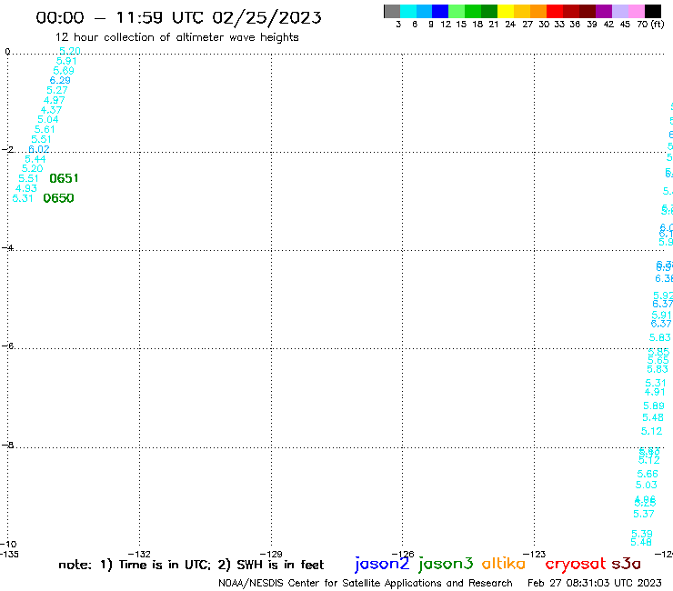The width and height of the screenshot is (673, 591).
Task: Pick the purple swatch in the legend bar
Action: (x=604, y=11)
